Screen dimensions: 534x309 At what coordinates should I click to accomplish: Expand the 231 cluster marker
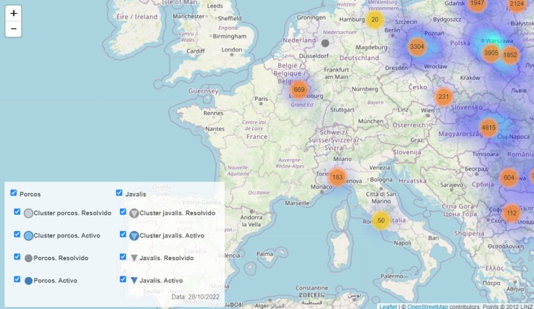[x=443, y=97]
